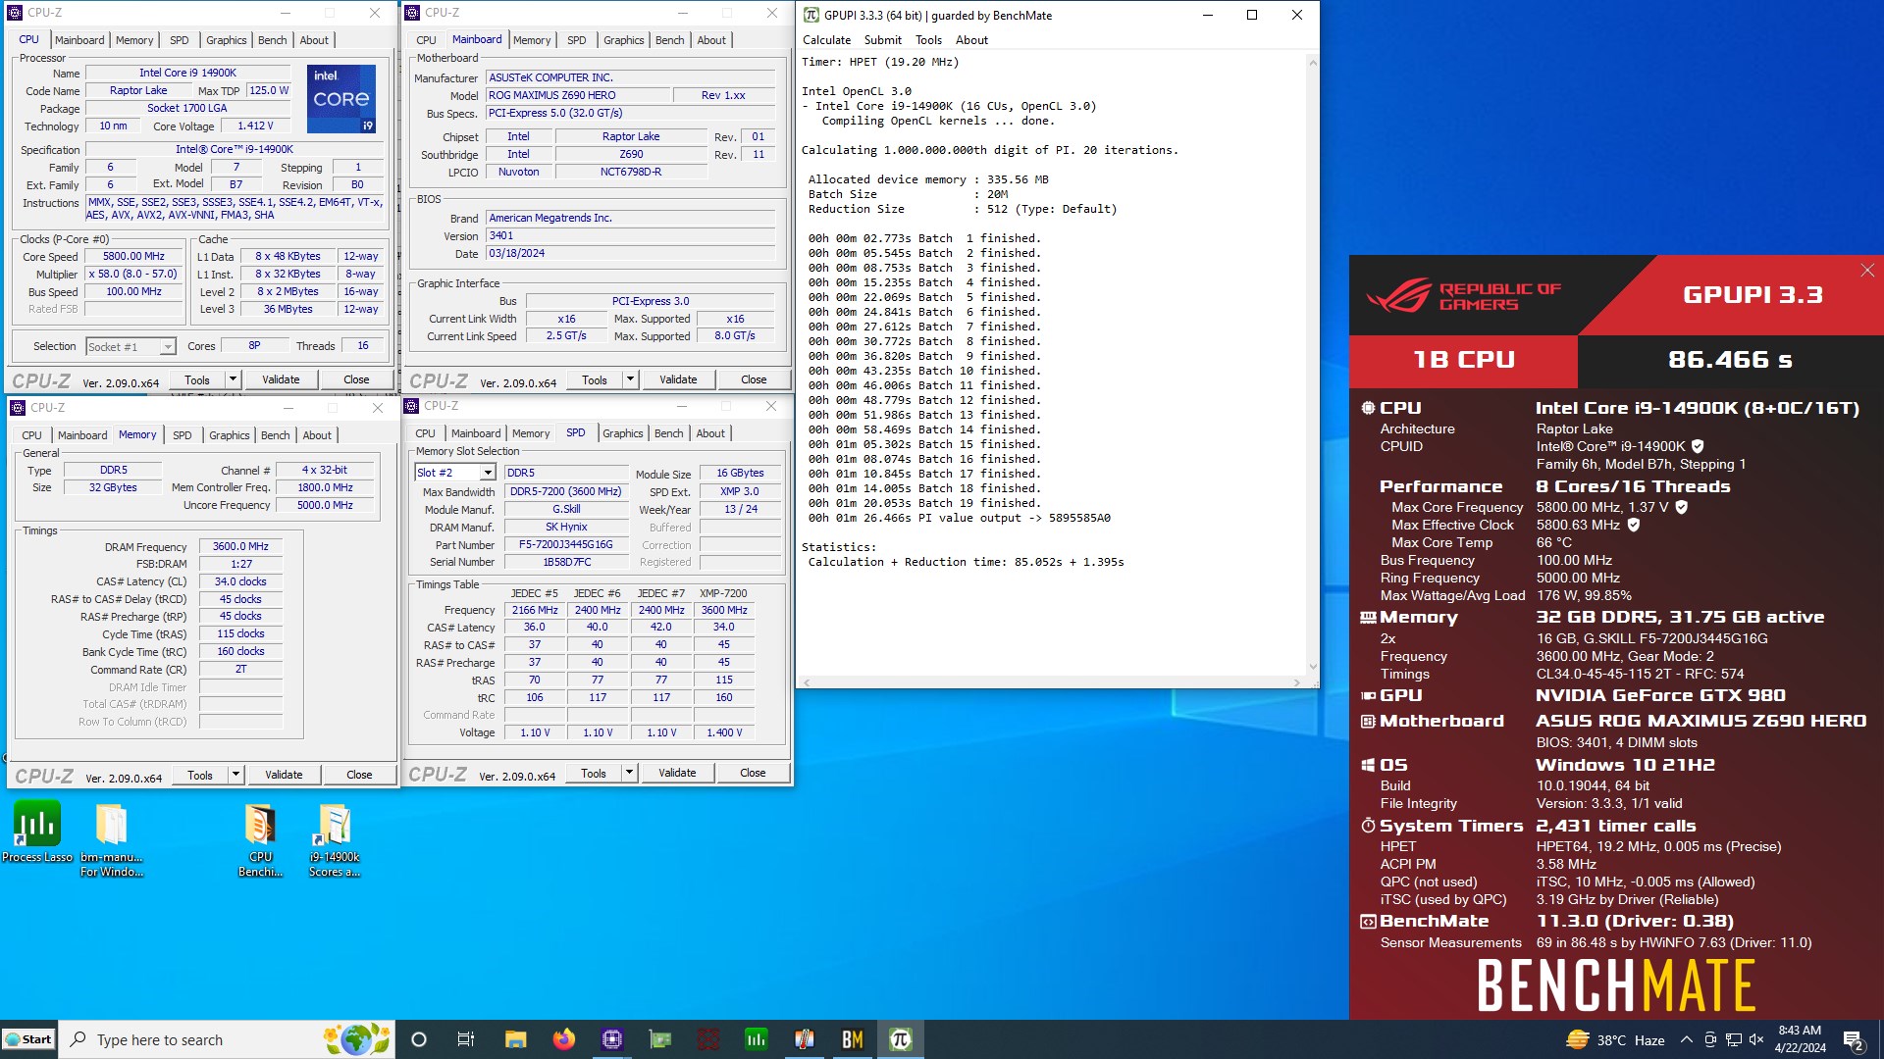Viewport: 1884px width, 1059px height.
Task: Switch to About tab in CPU-Z SPD window
Action: 710,433
